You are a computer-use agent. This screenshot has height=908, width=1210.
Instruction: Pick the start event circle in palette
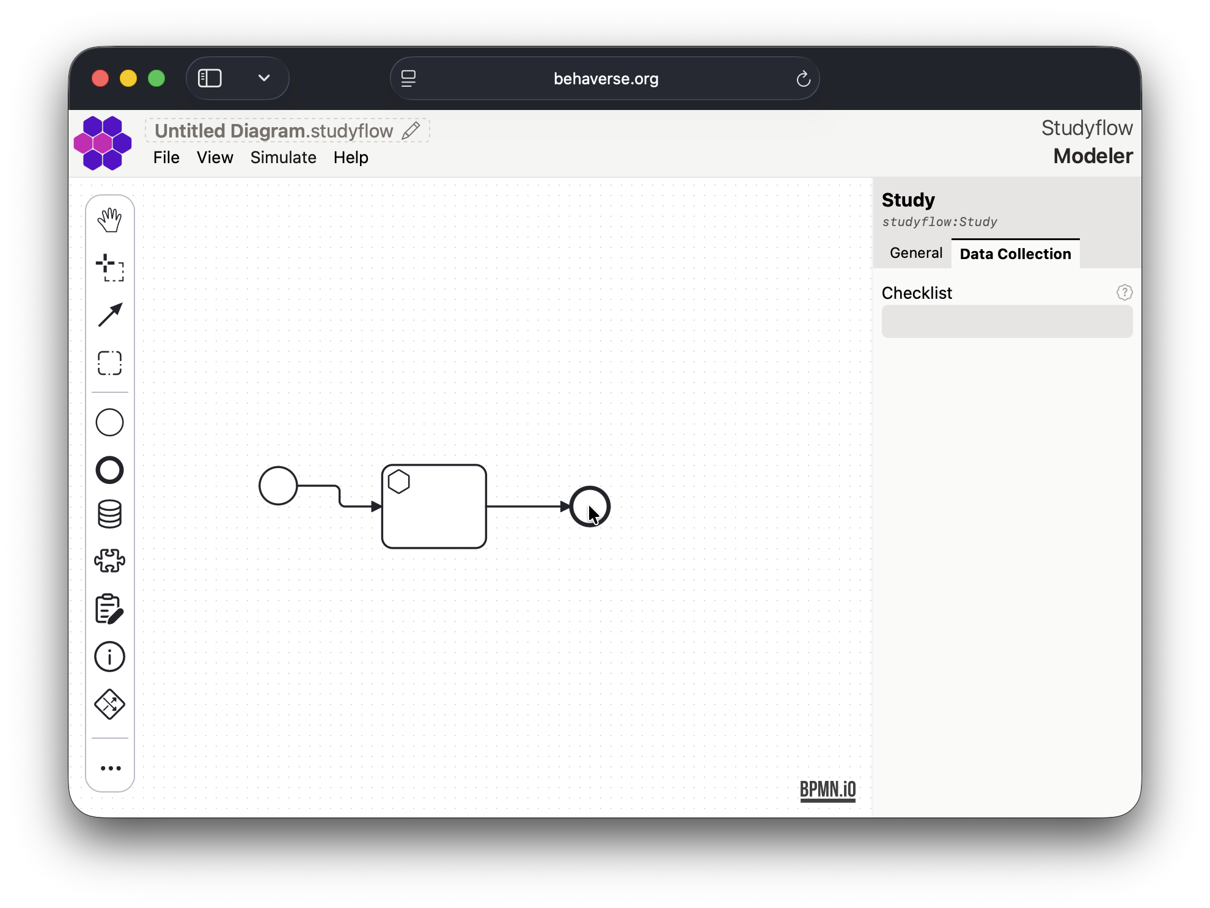coord(110,422)
